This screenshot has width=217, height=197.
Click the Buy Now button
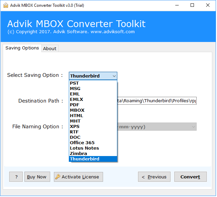click(38, 177)
